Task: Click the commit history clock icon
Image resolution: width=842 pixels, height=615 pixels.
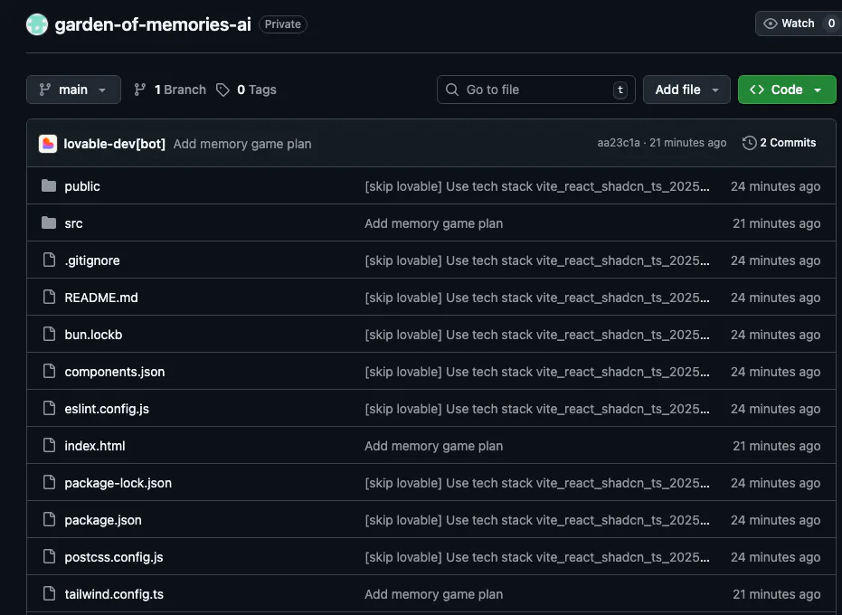Action: click(x=749, y=143)
